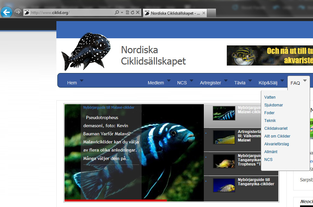Click the Pseudotropheus demasoni slide description text
Screen dimensions: 313x207
tap(111, 138)
